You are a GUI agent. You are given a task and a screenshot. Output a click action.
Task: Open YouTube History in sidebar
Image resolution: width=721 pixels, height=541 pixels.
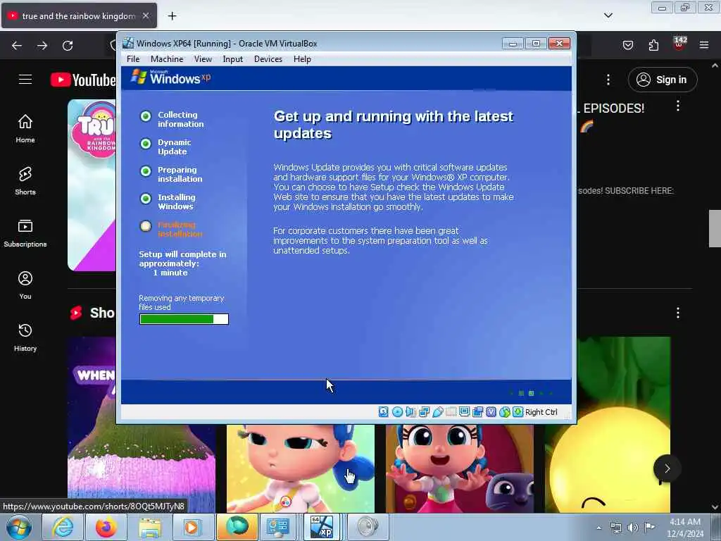(25, 337)
